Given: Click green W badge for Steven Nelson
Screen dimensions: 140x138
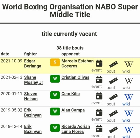Looking at the screenshot, I should tap(55, 95).
